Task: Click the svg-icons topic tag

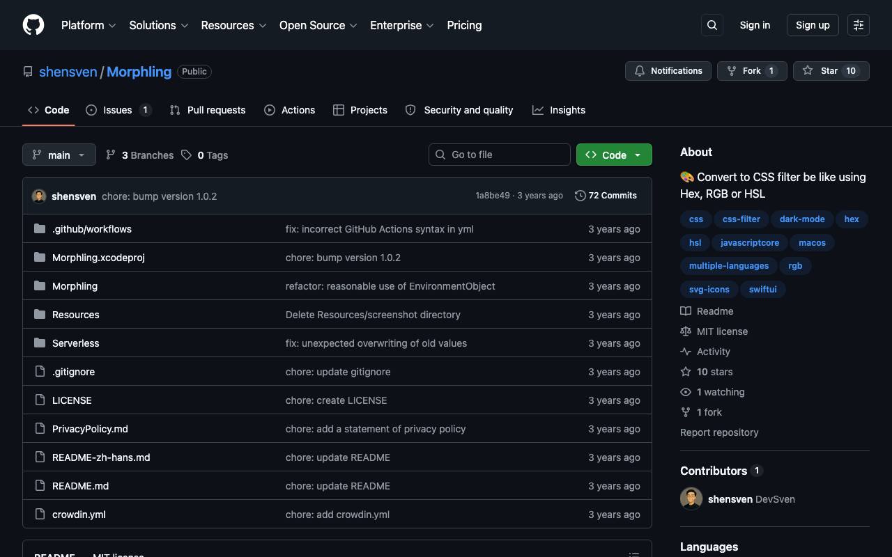Action: point(709,290)
